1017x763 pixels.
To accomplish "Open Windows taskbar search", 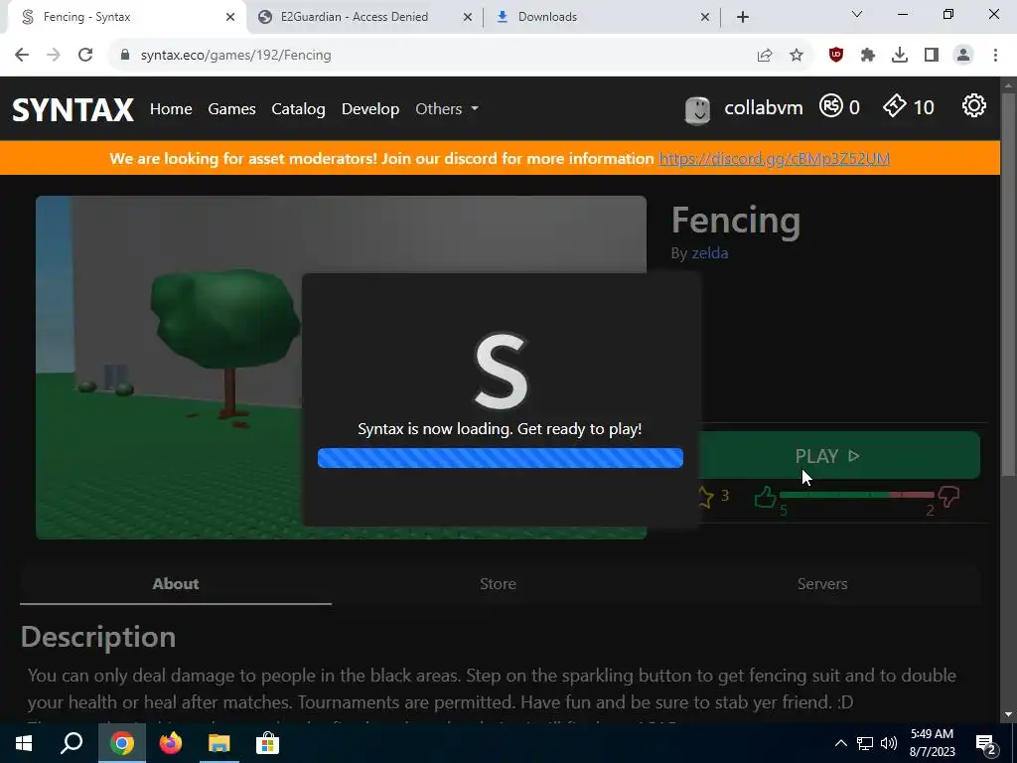I will (x=72, y=743).
